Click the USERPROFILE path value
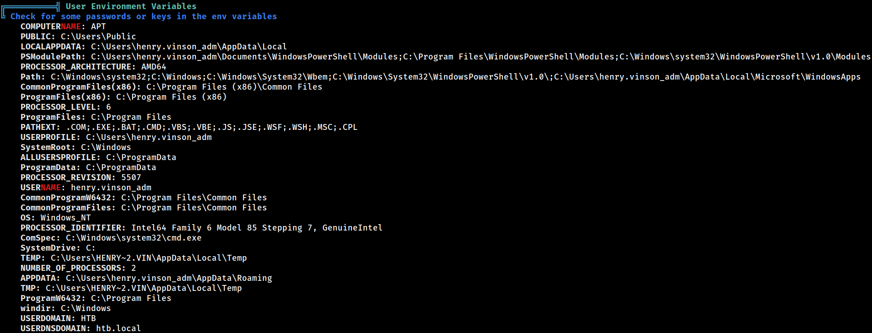The image size is (872, 333). coord(149,137)
